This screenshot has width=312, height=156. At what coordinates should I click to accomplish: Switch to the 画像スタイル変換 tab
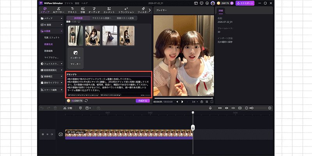point(125,18)
